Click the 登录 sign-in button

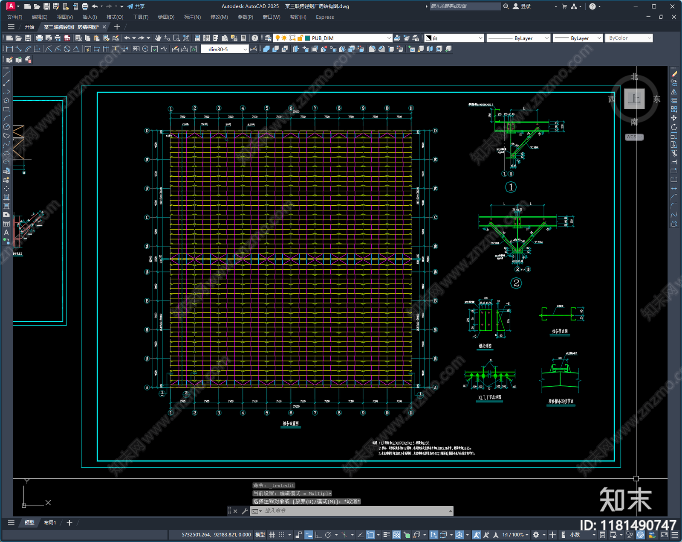[x=522, y=6]
